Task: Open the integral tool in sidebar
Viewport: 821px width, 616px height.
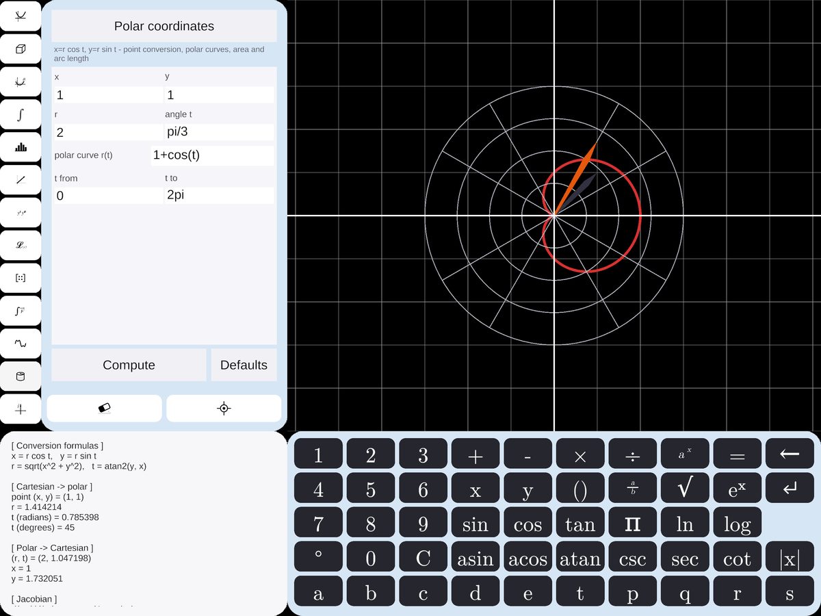Action: tap(21, 115)
